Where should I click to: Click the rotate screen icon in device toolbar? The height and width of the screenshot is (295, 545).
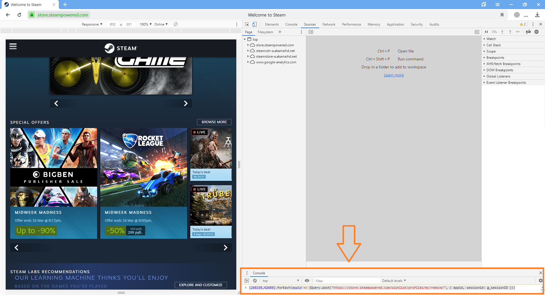pos(176,24)
